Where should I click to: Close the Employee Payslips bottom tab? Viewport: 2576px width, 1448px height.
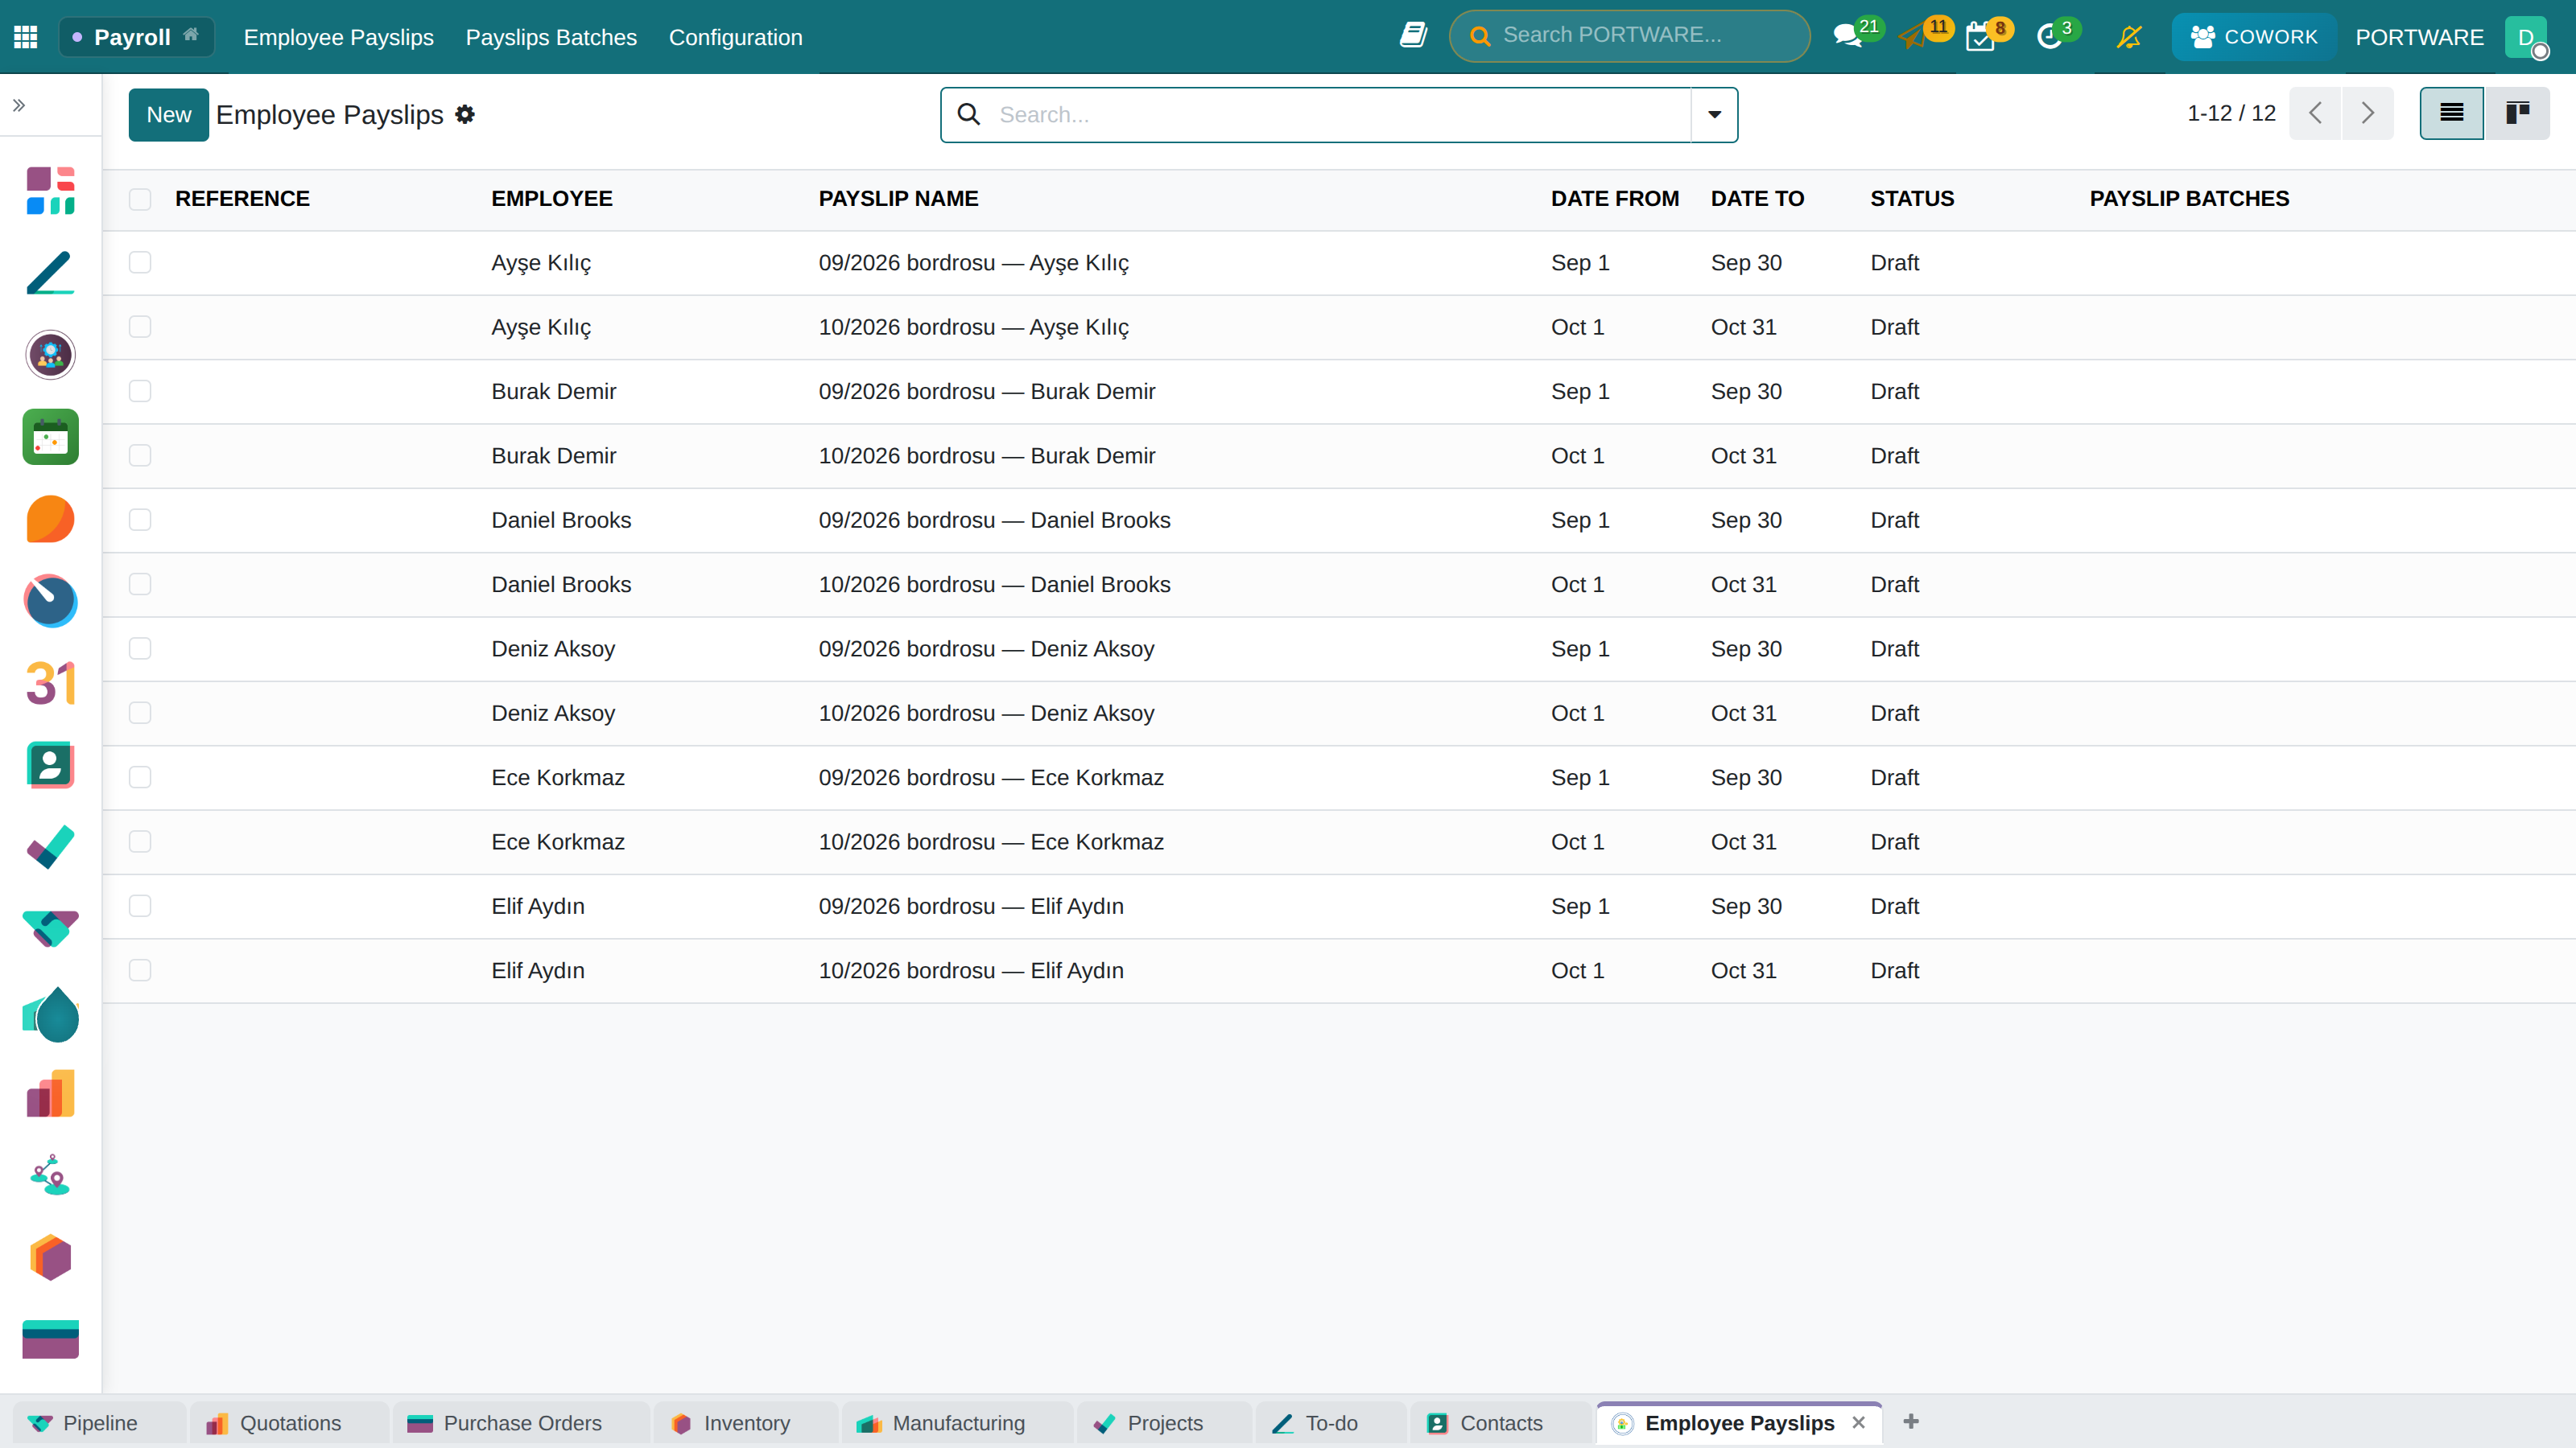(x=1858, y=1423)
